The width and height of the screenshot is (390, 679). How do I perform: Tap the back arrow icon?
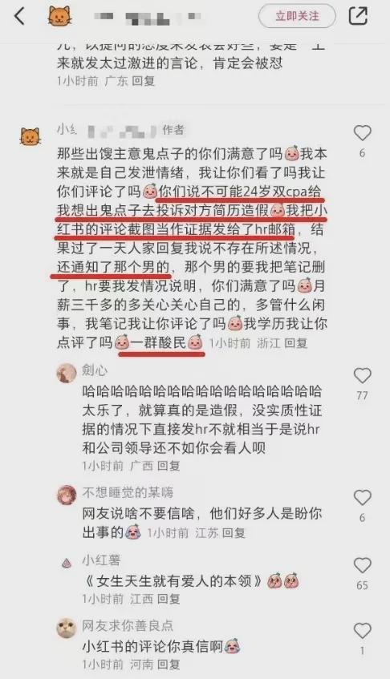point(19,17)
